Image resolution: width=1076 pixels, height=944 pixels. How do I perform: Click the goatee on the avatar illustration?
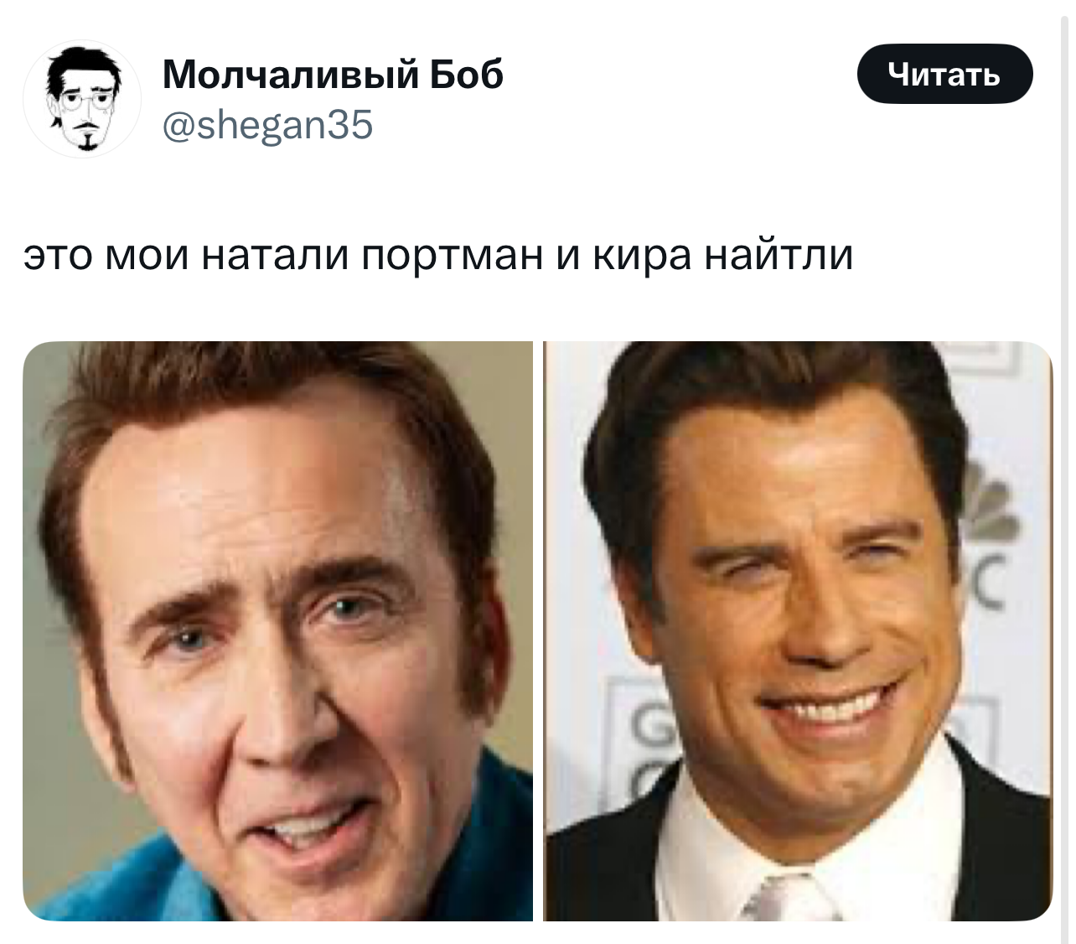tap(84, 136)
